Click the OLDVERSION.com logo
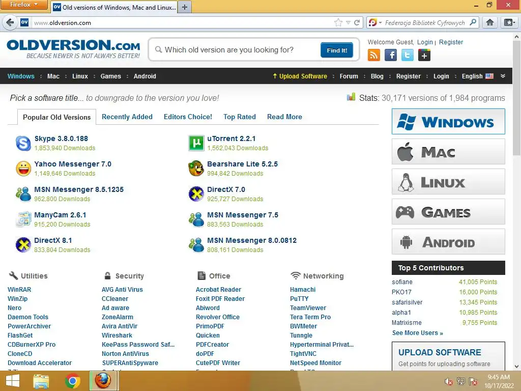Image resolution: width=521 pixels, height=391 pixels. coord(73,49)
